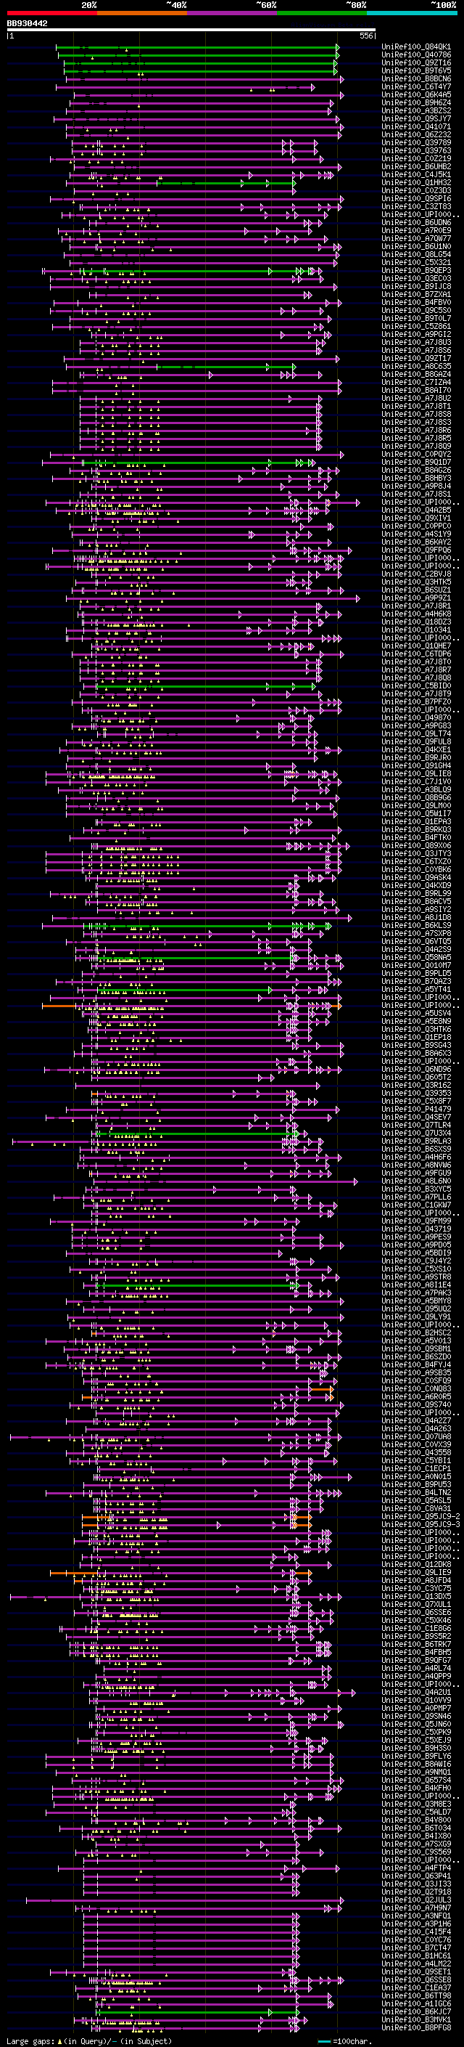Viewport: 464px width, 2047px height.
Task: Click the UniRef100_B3XYC5 label
Action: coord(416,1189)
